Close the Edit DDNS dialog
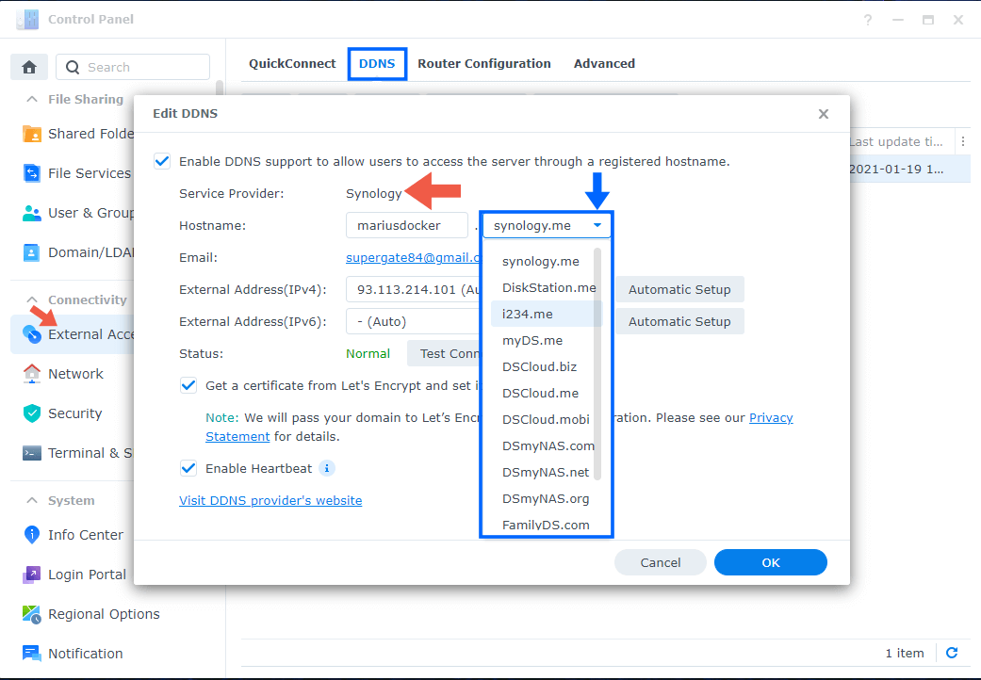The height and width of the screenshot is (680, 981). (824, 114)
